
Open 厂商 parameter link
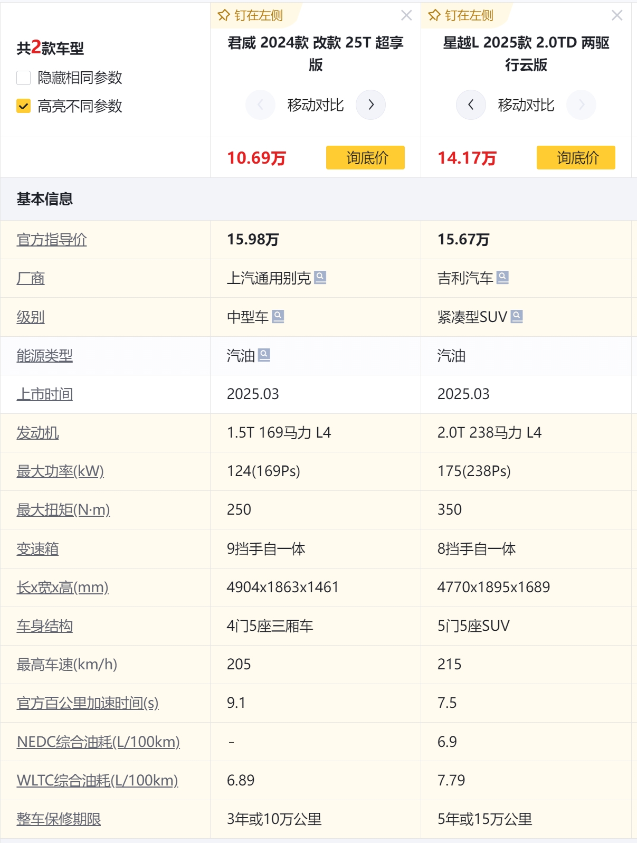point(31,278)
